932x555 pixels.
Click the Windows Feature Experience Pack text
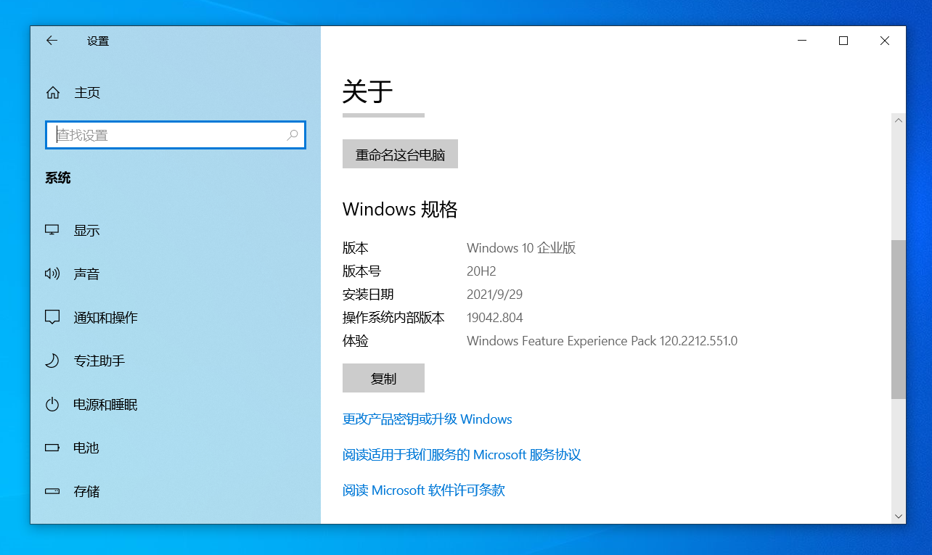602,341
